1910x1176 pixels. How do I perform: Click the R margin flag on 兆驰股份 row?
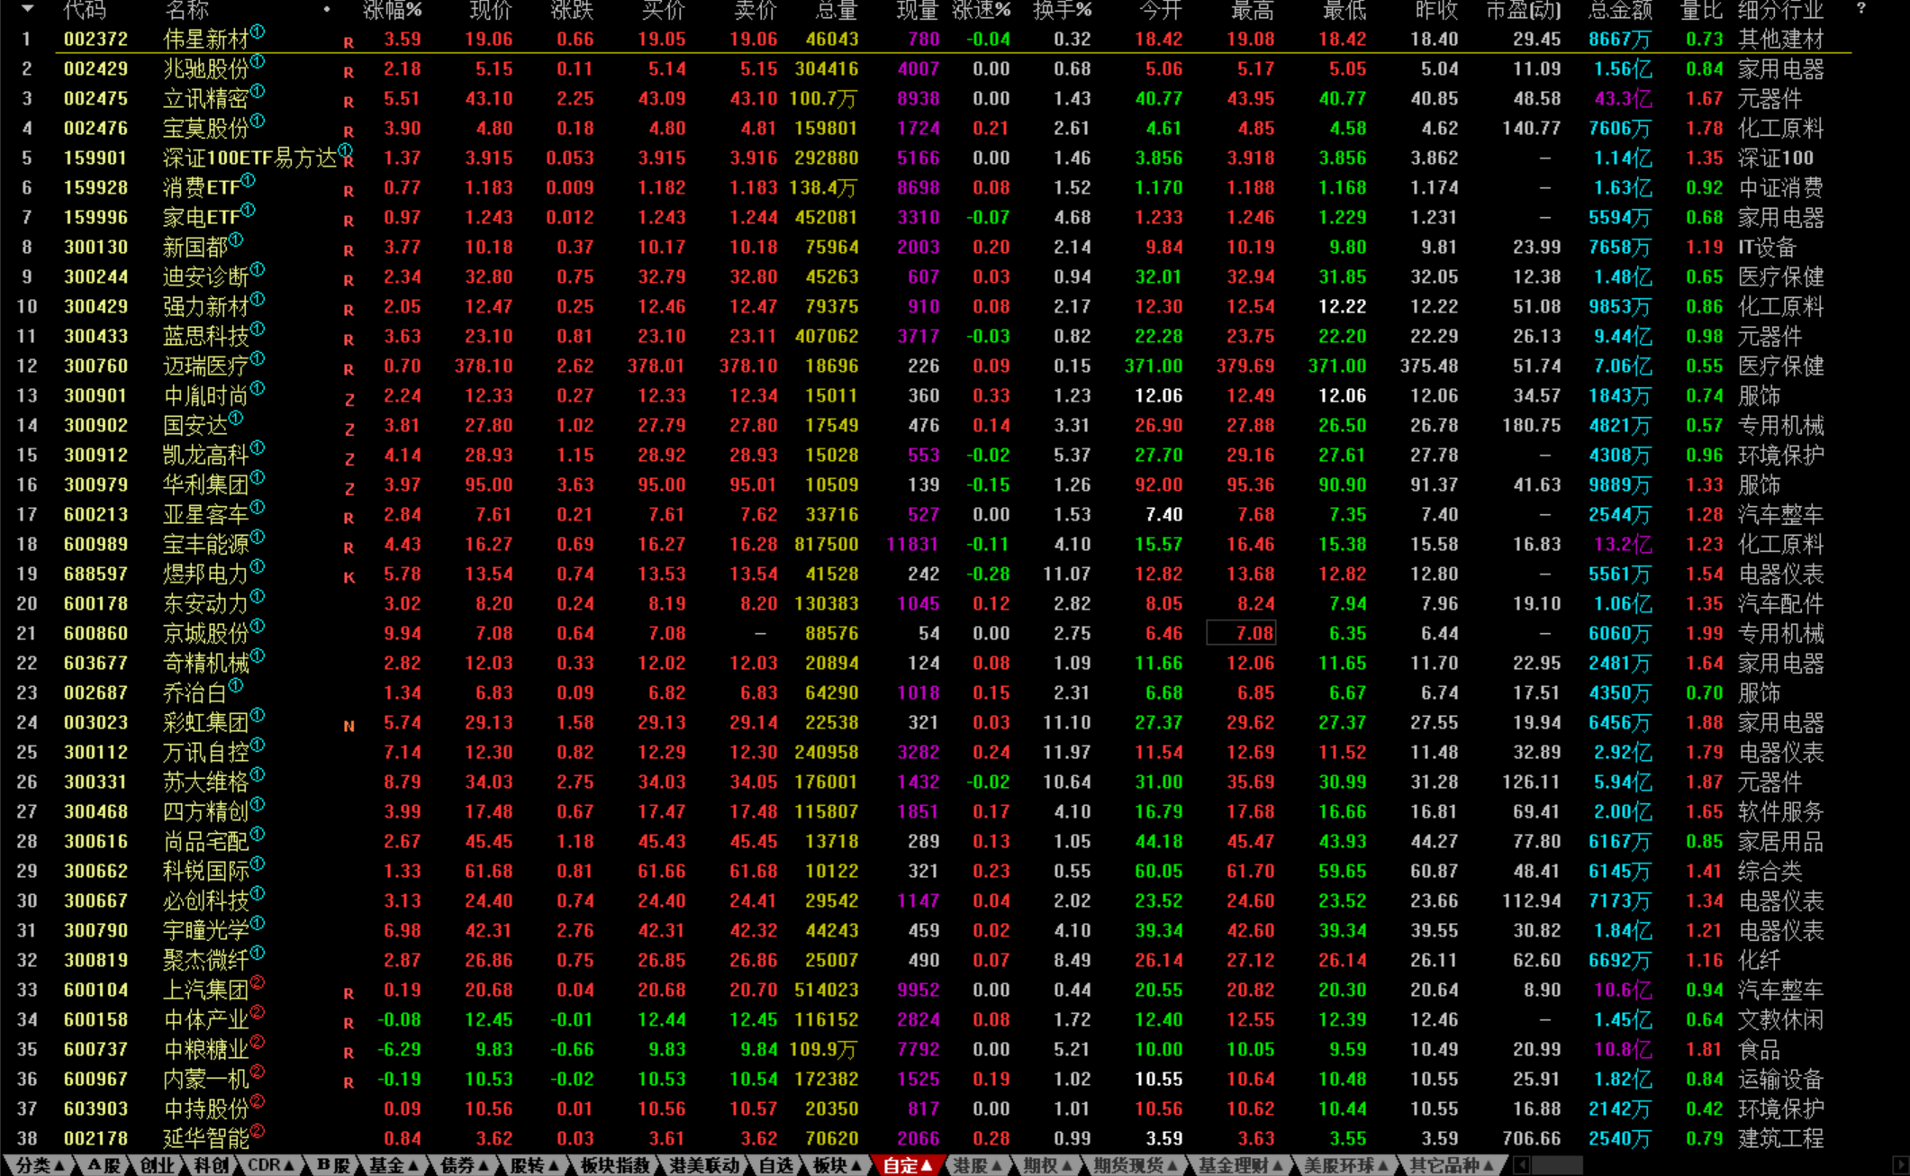349,73
